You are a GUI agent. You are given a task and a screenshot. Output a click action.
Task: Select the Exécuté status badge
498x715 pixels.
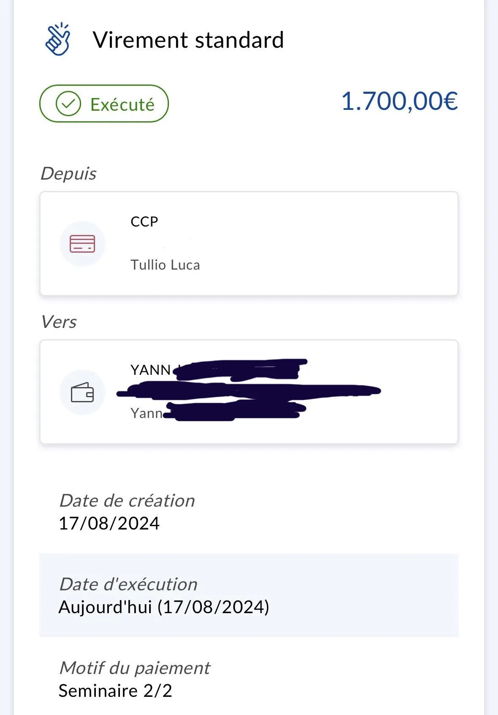104,104
